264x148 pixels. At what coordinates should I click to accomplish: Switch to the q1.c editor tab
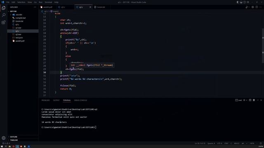(x=65, y=7)
